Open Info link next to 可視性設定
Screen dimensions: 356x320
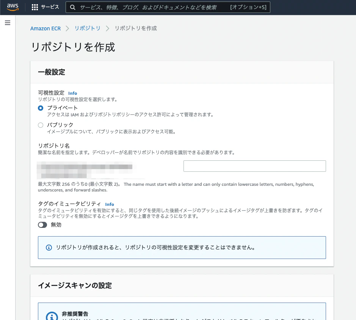[73, 93]
